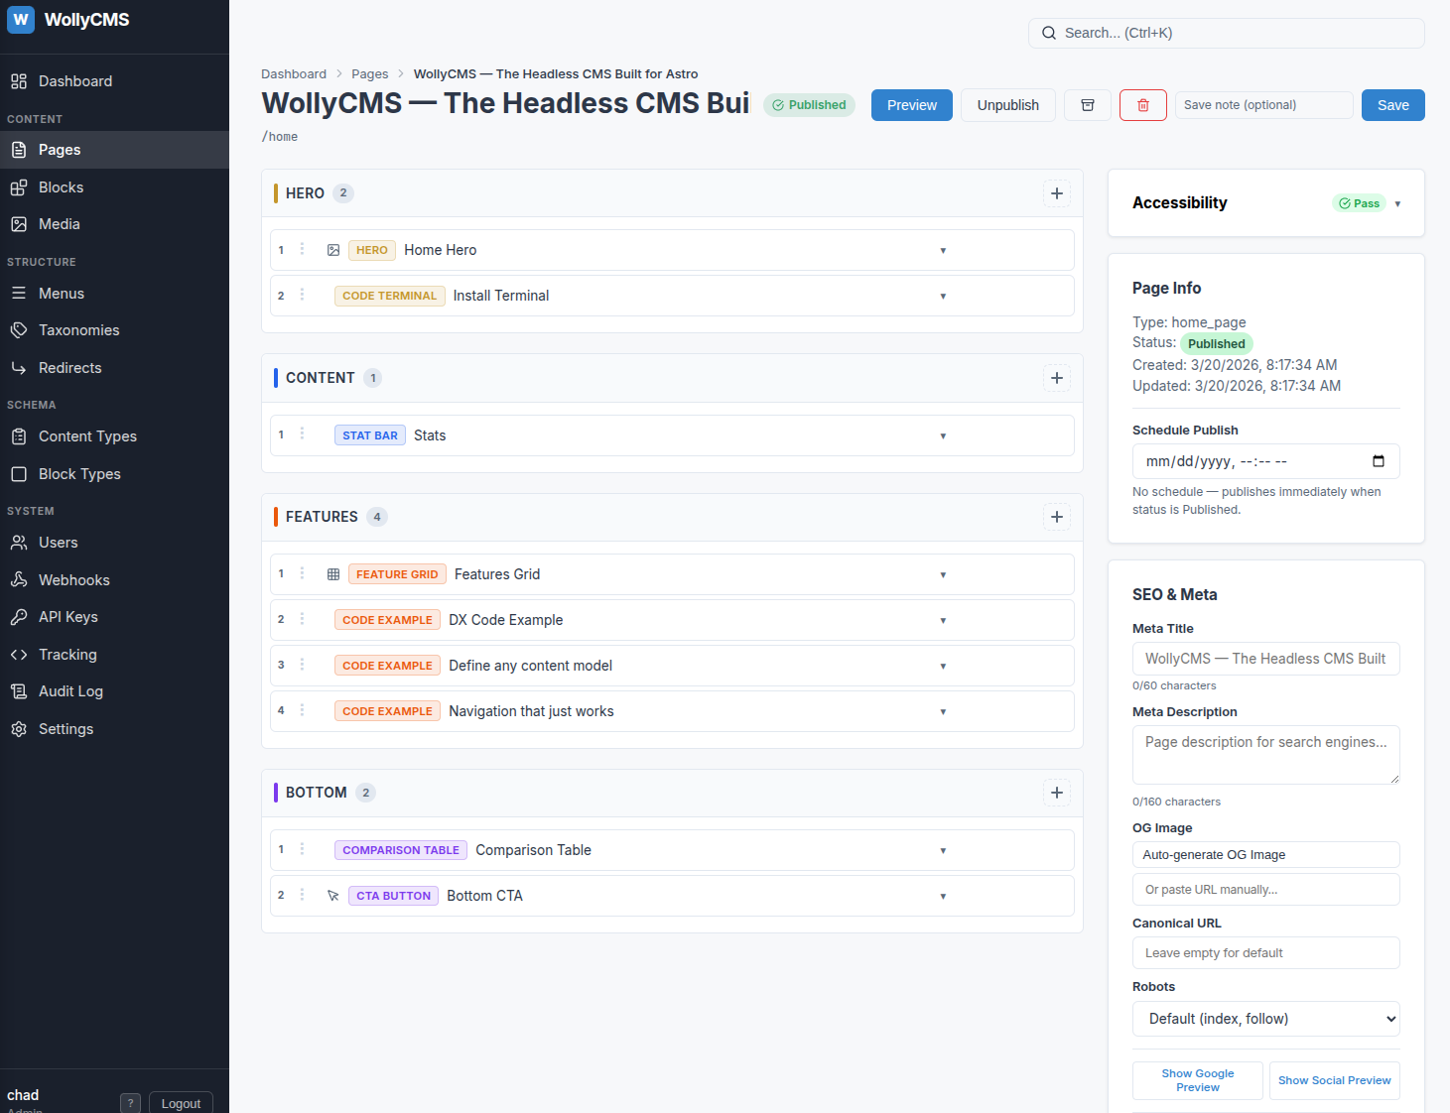Viewport: 1450px width, 1113px height.
Task: Navigate to Dashboard in the sidebar
Action: (74, 80)
